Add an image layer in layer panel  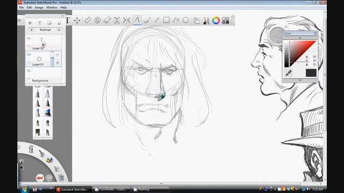(x=49, y=23)
